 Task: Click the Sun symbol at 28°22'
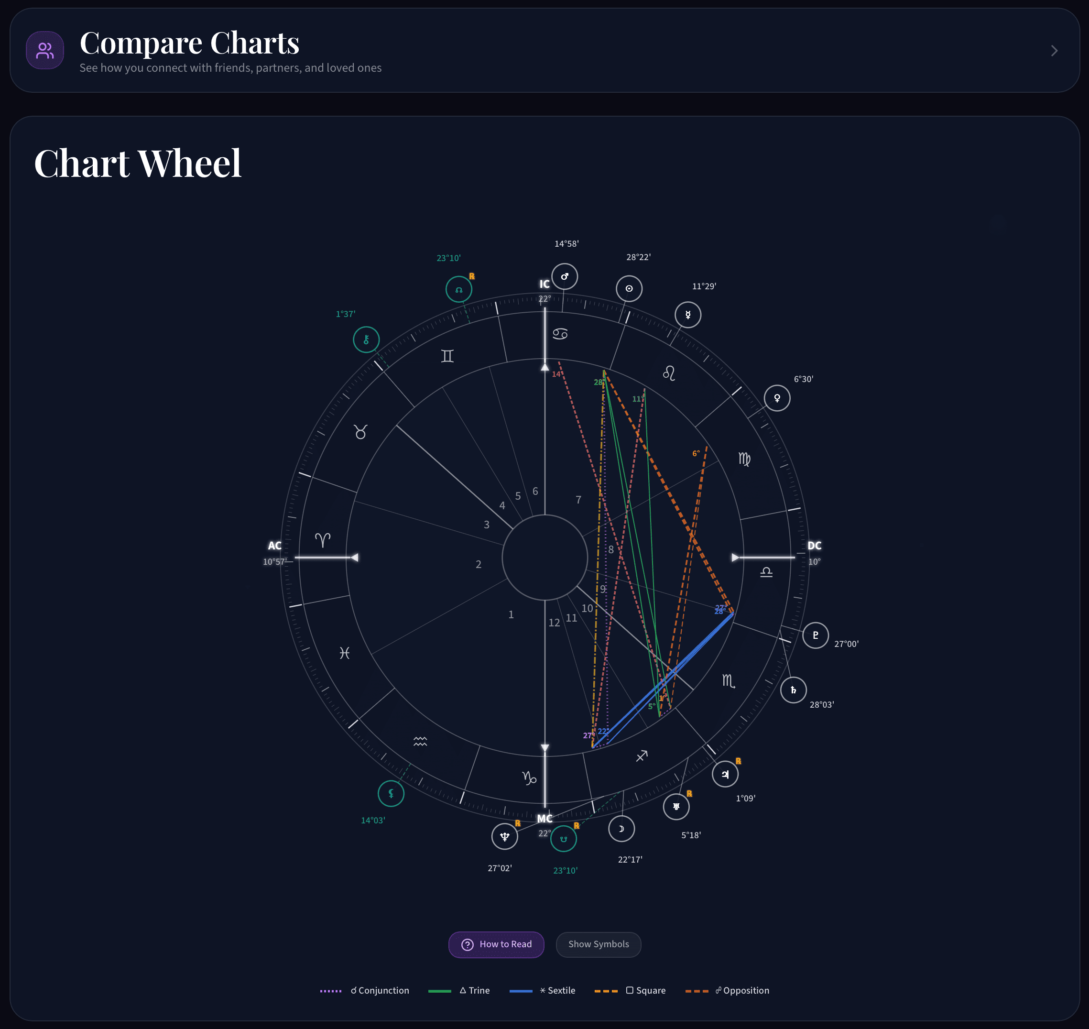(x=629, y=288)
